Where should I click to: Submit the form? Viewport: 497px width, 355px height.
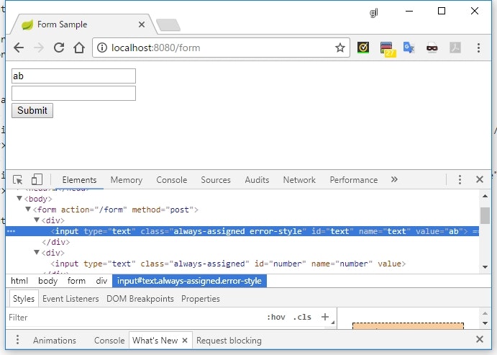[x=32, y=110]
